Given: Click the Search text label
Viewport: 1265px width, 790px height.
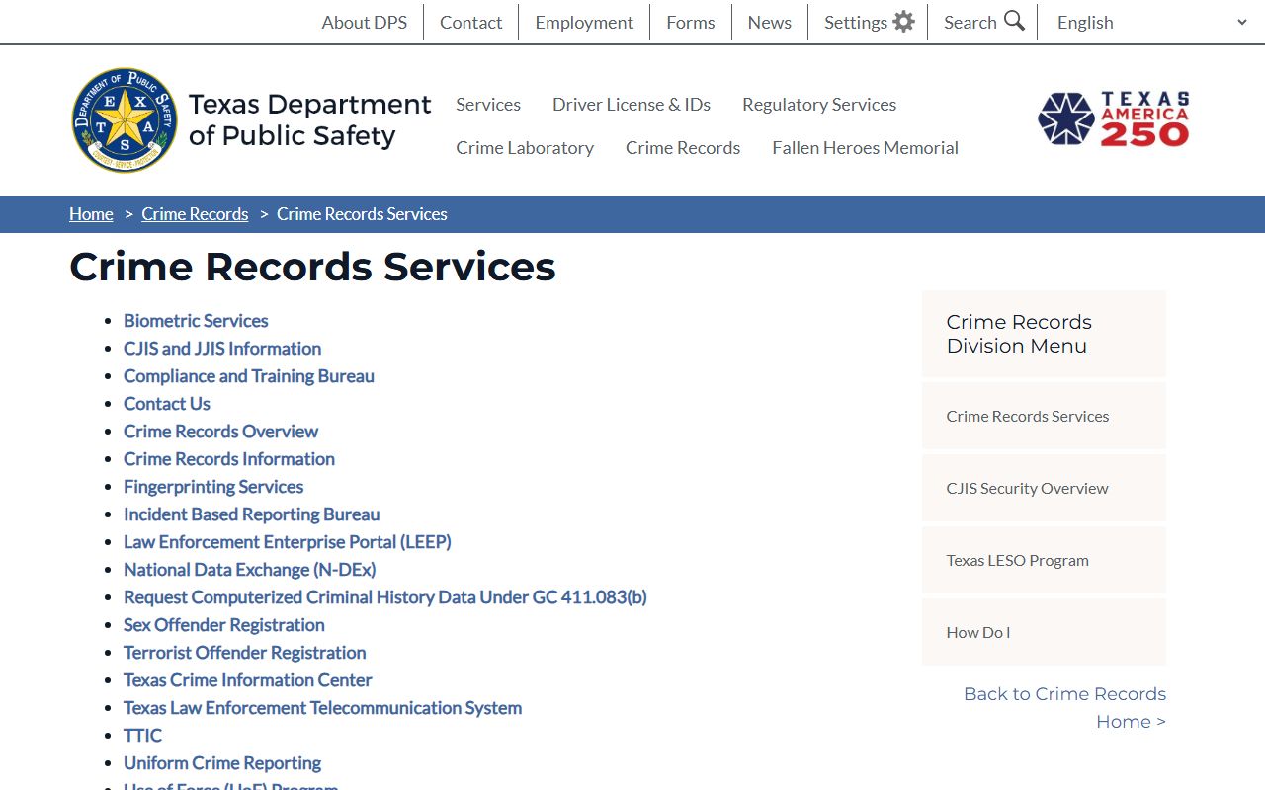Looking at the screenshot, I should coord(970,22).
